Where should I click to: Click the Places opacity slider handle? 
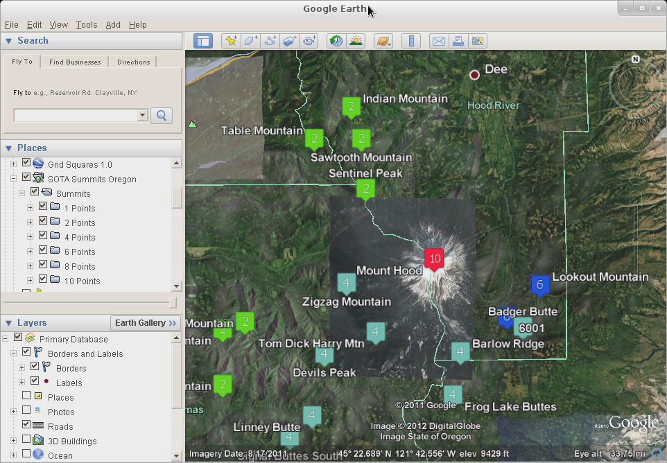pyautogui.click(x=173, y=302)
